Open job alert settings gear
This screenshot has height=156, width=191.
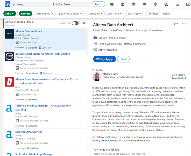84,23
